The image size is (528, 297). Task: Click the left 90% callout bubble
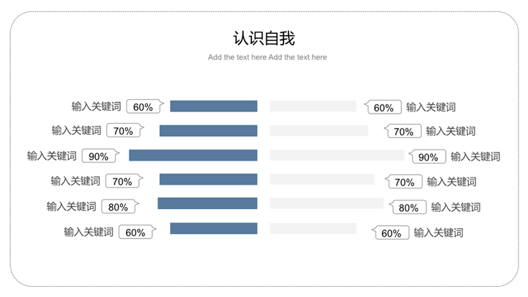click(x=98, y=156)
